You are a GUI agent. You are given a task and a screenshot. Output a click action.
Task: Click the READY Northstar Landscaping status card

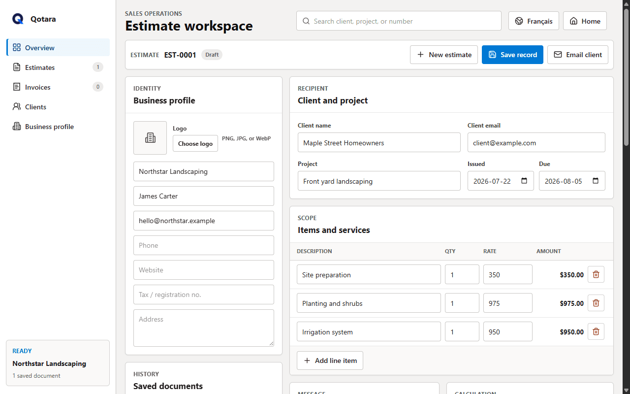tap(58, 363)
